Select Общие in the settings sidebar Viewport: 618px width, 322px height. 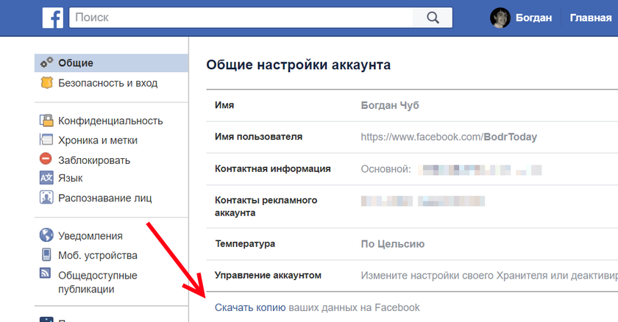(76, 63)
